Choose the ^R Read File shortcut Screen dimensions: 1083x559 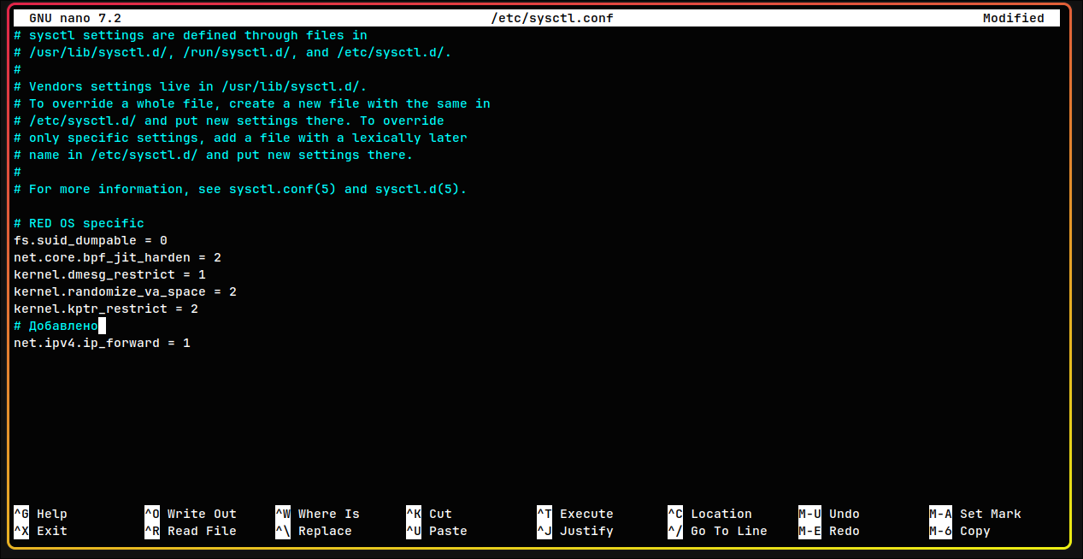pyautogui.click(x=190, y=531)
